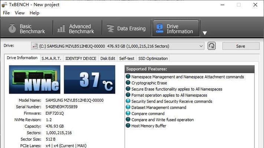Click sector size value 512 B
Screen dimensions: 264x148
pos(50,139)
